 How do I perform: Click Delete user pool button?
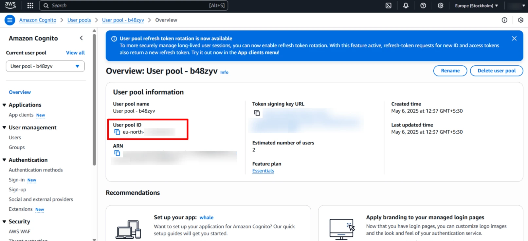496,71
